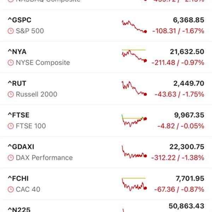Tap the Russell 2000 change -43.63 / -1.75%
The width and height of the screenshot is (212, 212).
pyautogui.click(x=179, y=94)
